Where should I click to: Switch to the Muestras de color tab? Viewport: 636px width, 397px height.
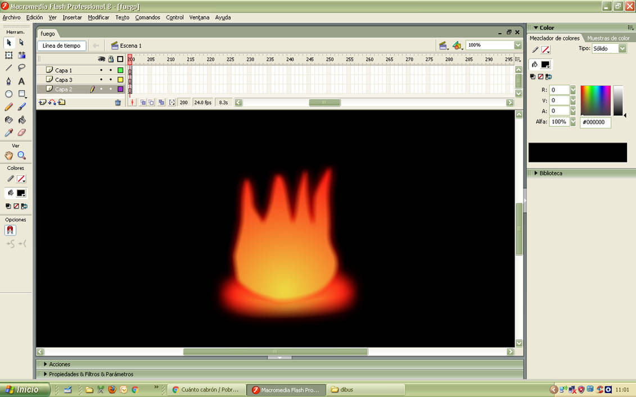tap(607, 38)
